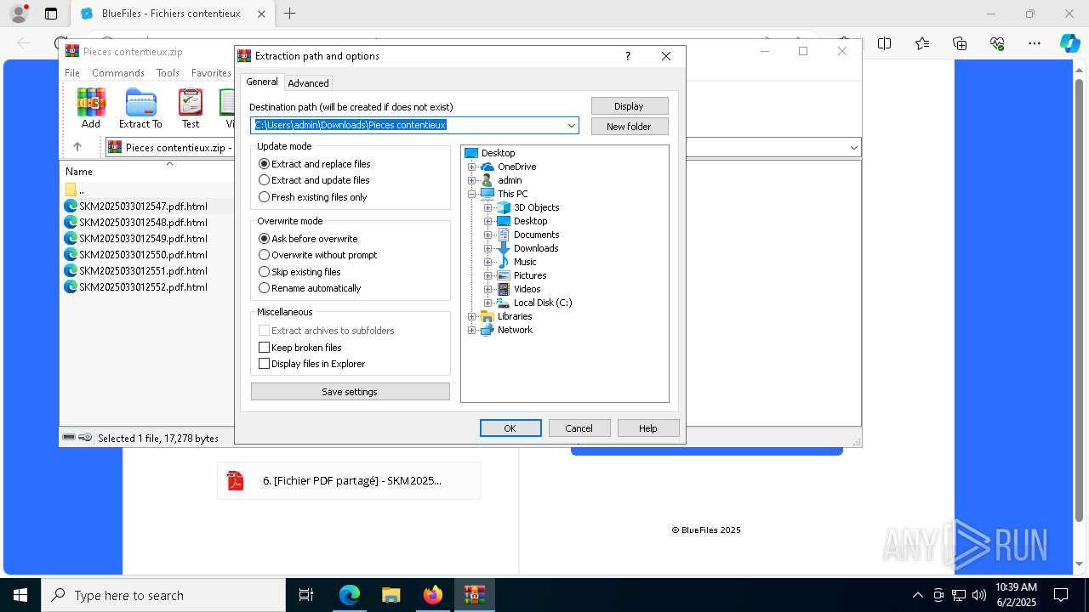Choose Extract and update files
Viewport: 1089px width, 612px height.
(314, 180)
